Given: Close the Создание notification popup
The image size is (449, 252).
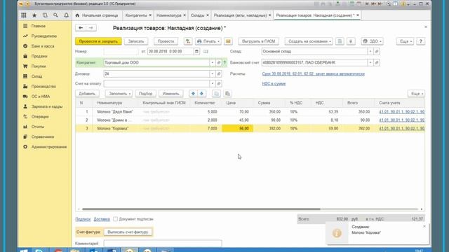Looking at the screenshot, I should pos(424,226).
